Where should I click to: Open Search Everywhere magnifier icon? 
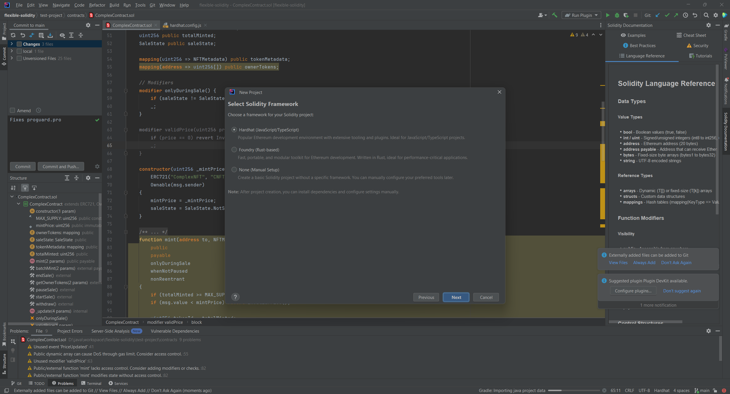coord(706,15)
